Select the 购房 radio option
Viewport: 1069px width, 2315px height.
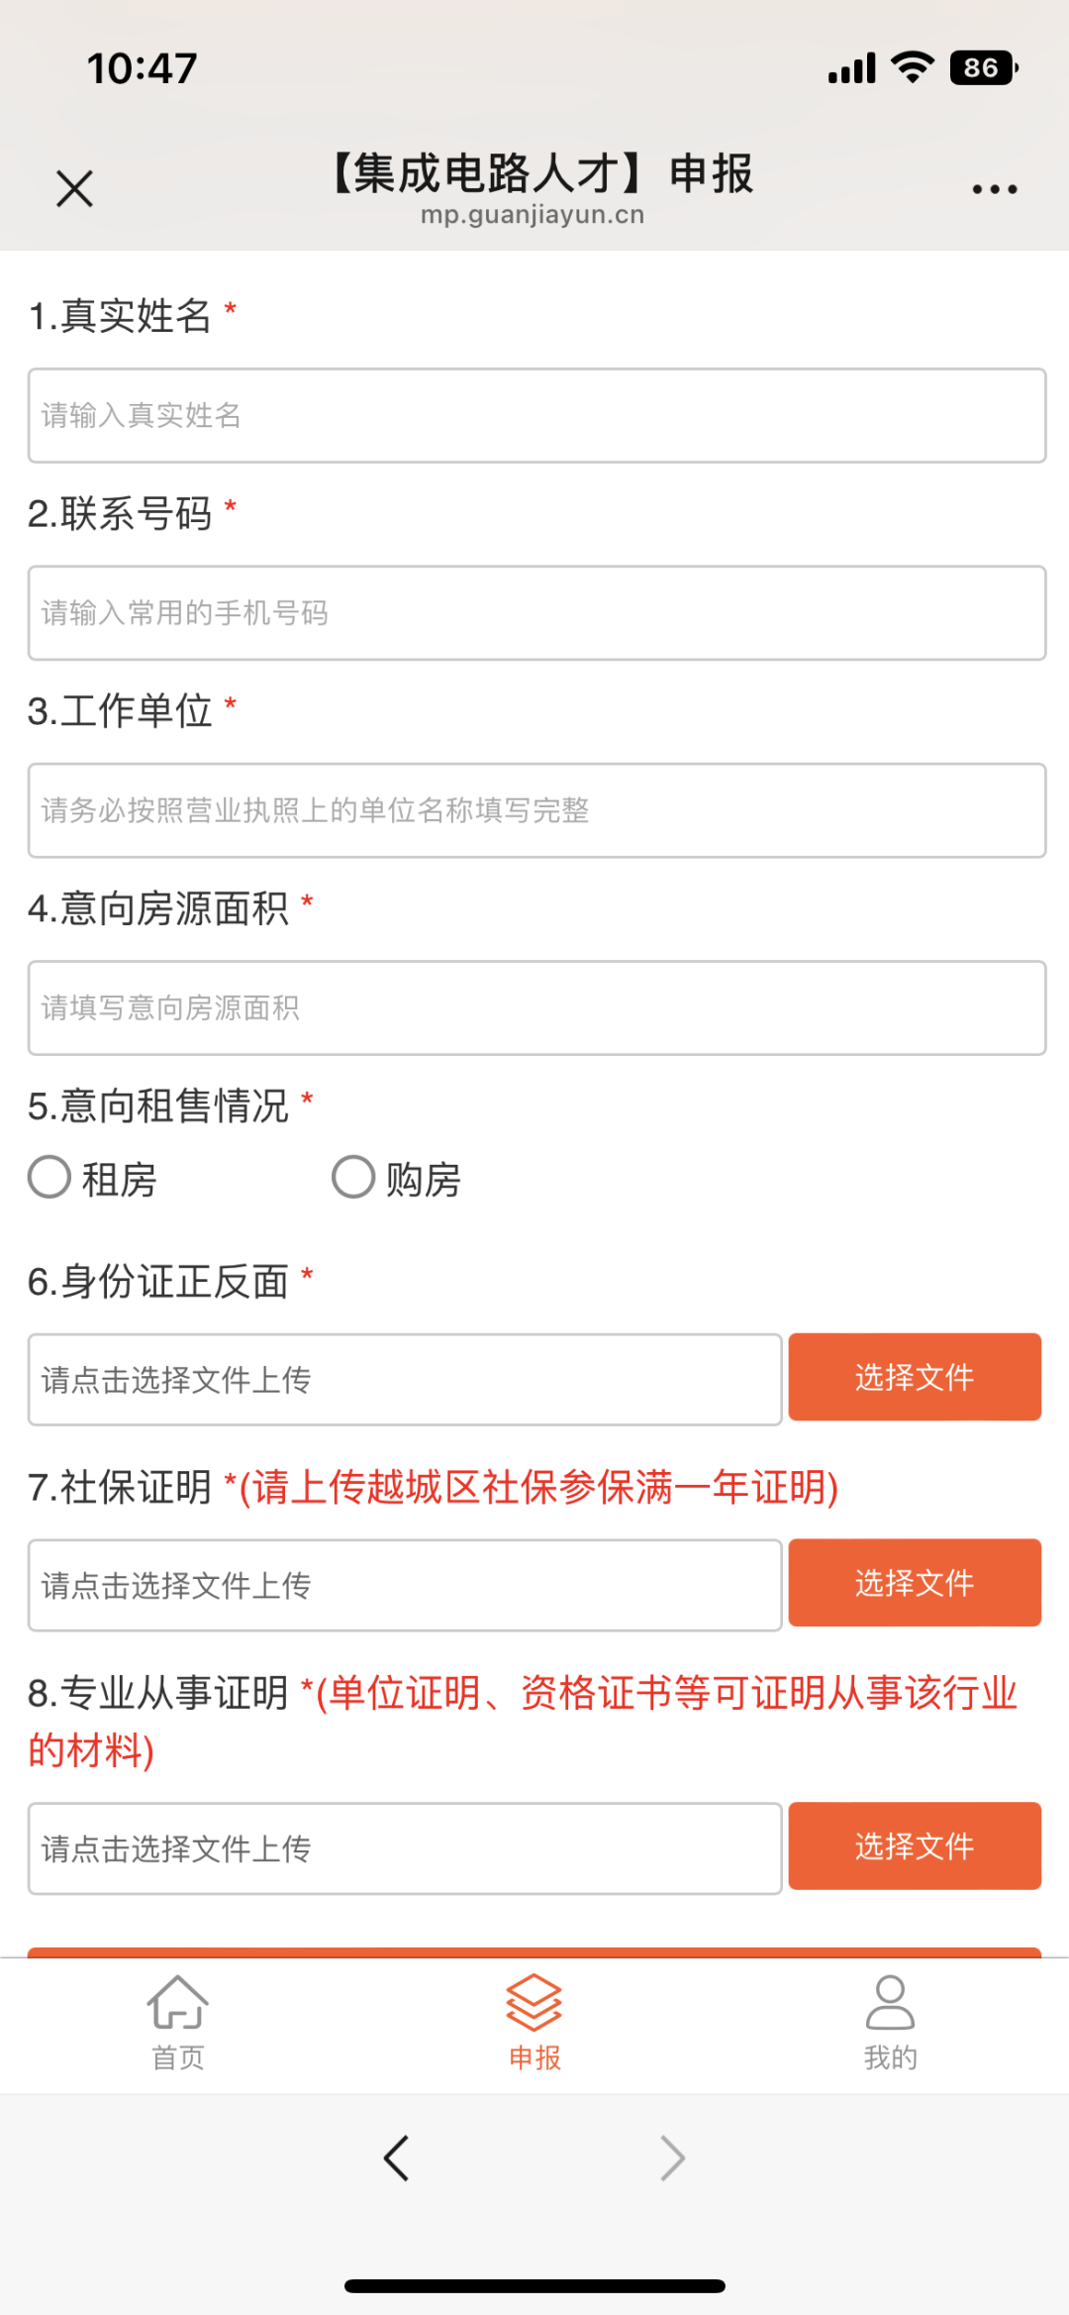353,1178
